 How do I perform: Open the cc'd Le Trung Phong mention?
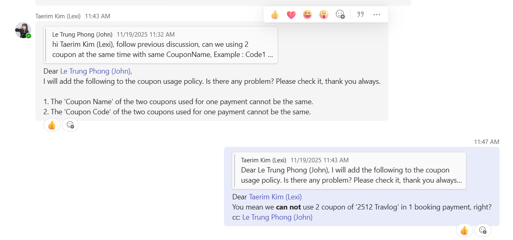277,217
